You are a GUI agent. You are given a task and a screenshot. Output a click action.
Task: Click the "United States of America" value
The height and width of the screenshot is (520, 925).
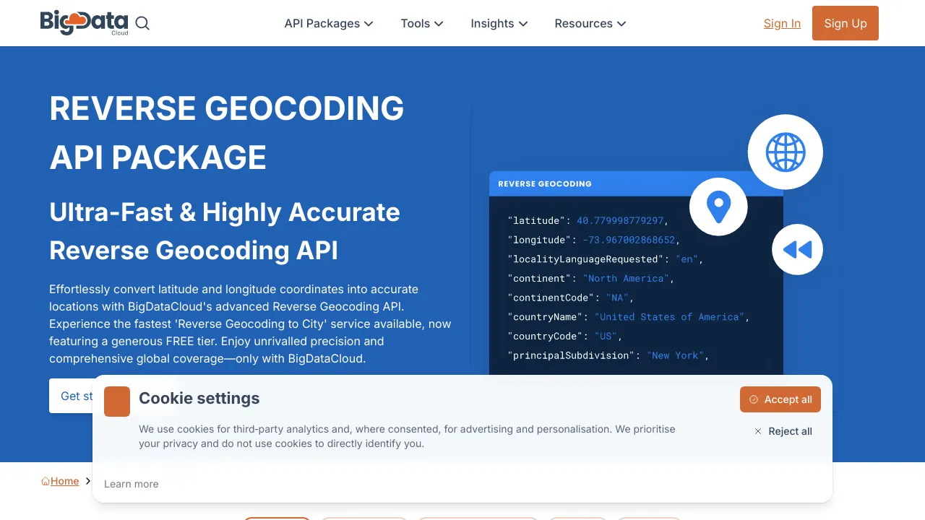point(670,316)
